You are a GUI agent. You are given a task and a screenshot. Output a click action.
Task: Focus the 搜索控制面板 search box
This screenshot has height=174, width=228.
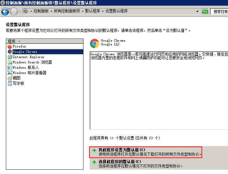[219, 11]
